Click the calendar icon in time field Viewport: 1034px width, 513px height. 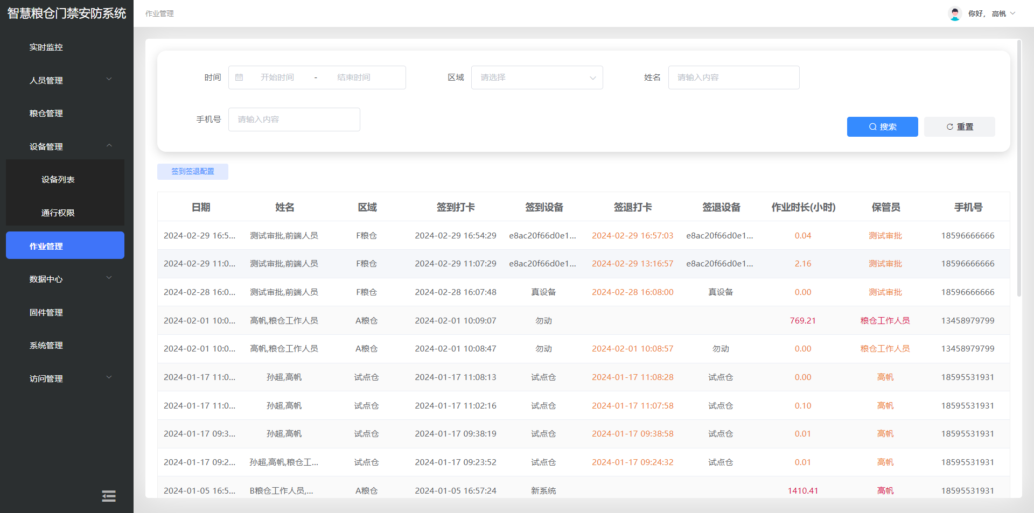coord(239,78)
